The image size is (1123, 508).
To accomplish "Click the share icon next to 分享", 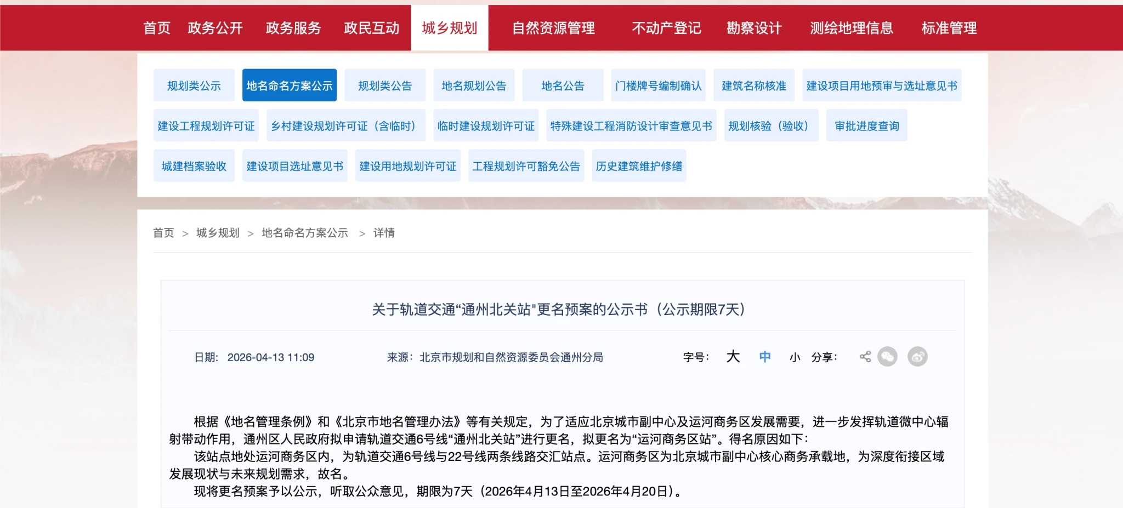I will click(865, 357).
